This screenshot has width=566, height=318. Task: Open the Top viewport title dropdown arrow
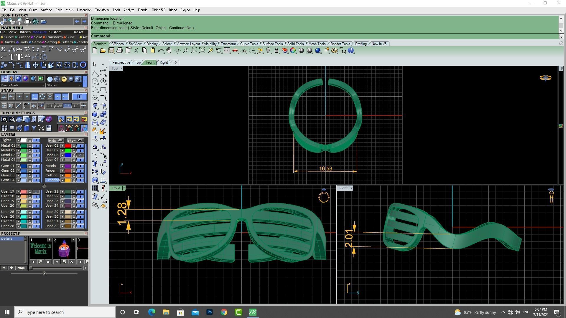[121, 69]
